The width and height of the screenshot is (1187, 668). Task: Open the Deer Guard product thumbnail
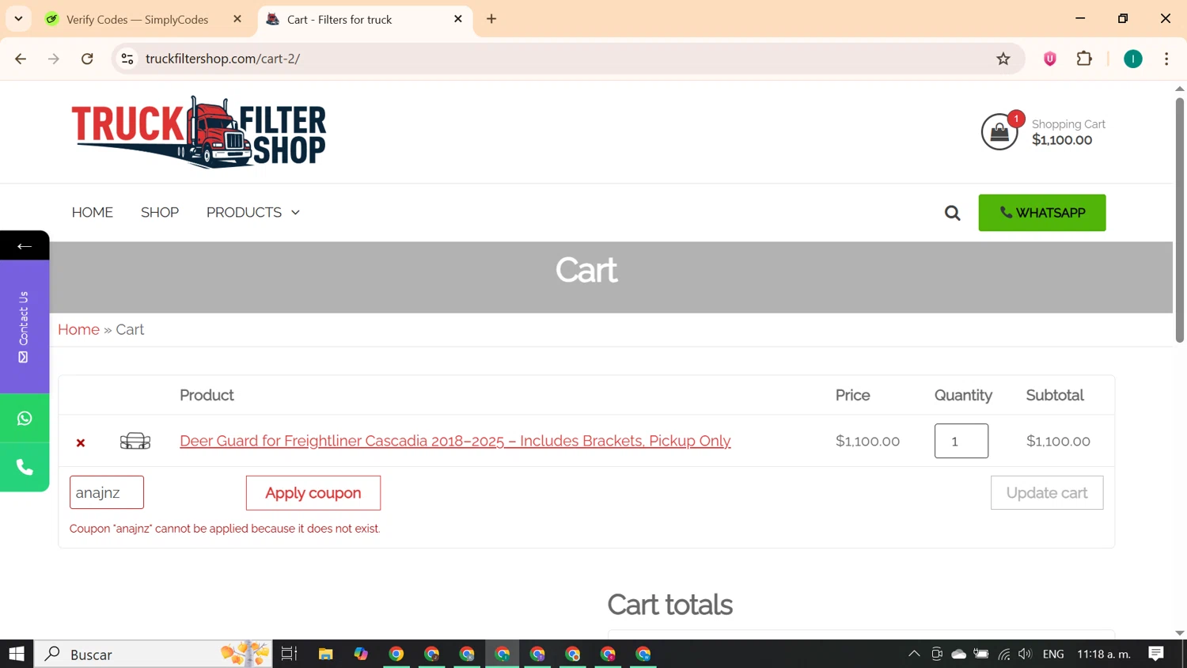pyautogui.click(x=135, y=441)
